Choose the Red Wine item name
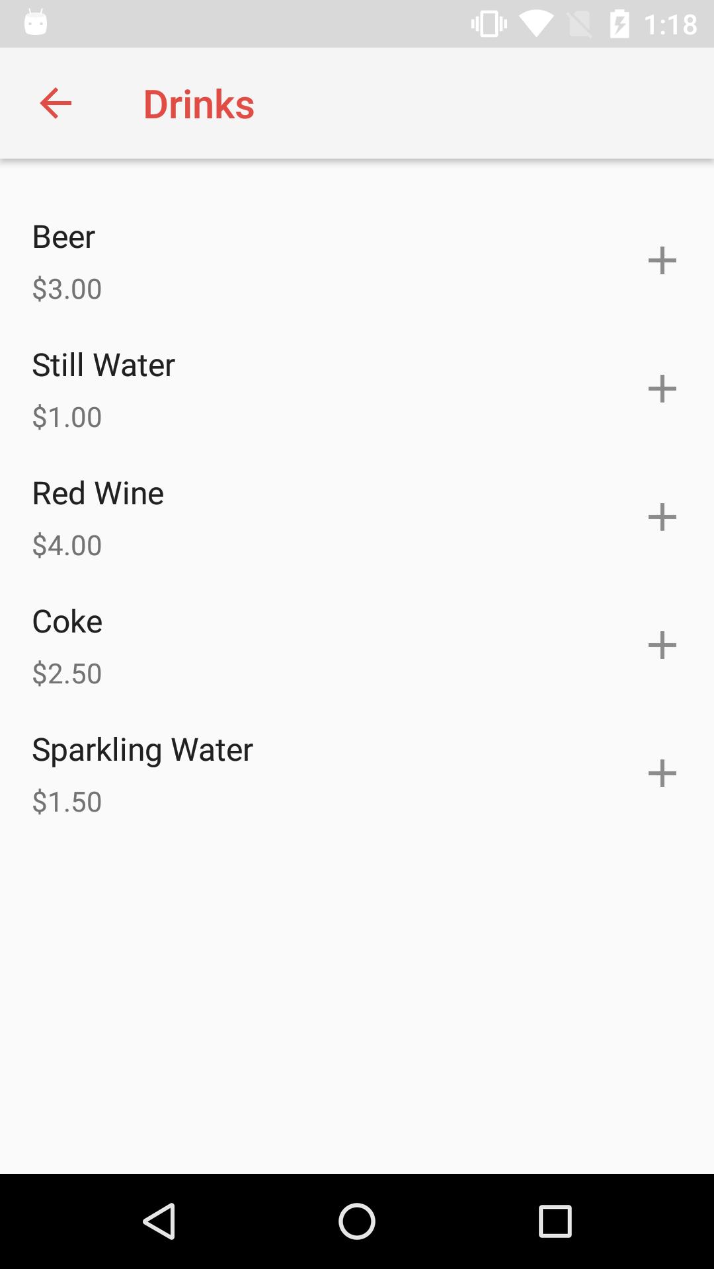Screen dimensions: 714x1269 coord(98,493)
